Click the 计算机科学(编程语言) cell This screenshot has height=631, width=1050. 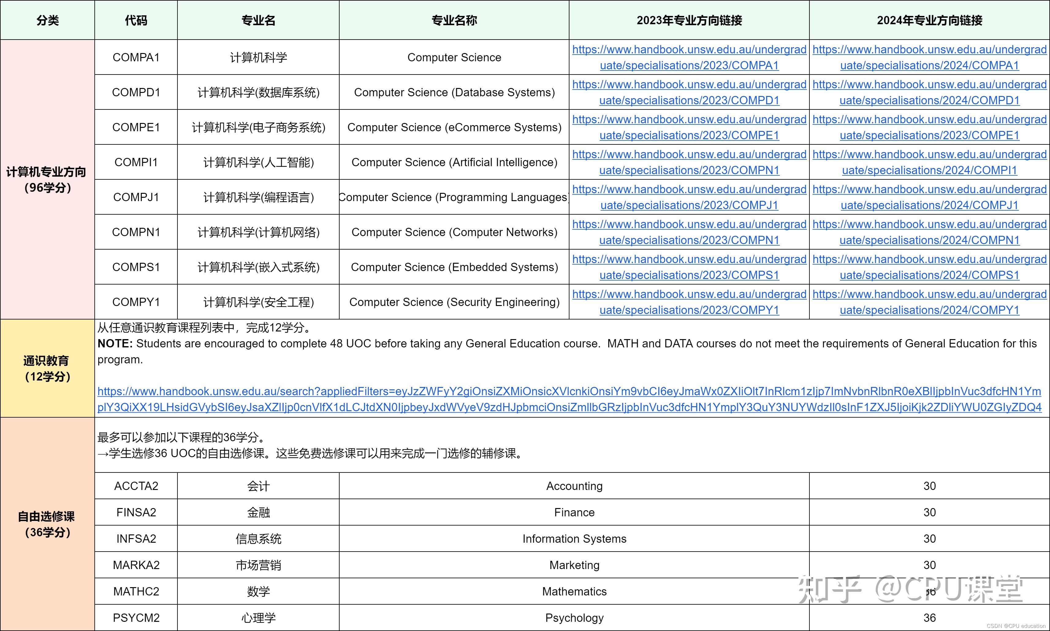(258, 197)
